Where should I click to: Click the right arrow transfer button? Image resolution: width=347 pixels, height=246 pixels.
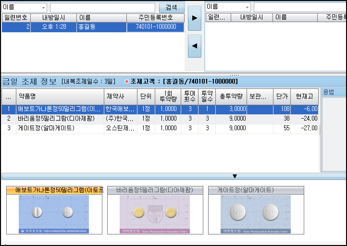[194, 18]
